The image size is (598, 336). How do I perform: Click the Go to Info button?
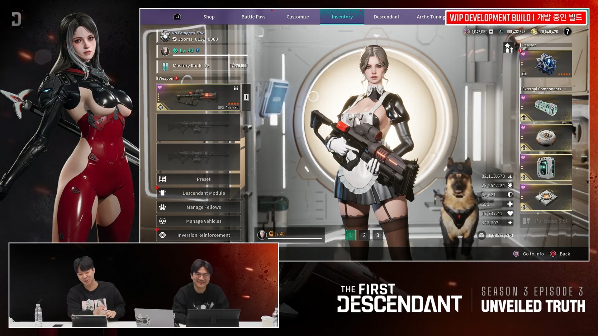(x=529, y=254)
